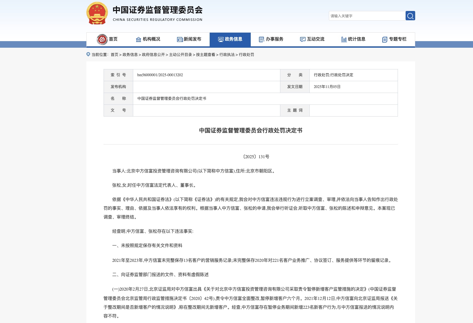Click the 中国证券监督管理委员会 site title
This screenshot has height=323, width=473.
pyautogui.click(x=158, y=10)
